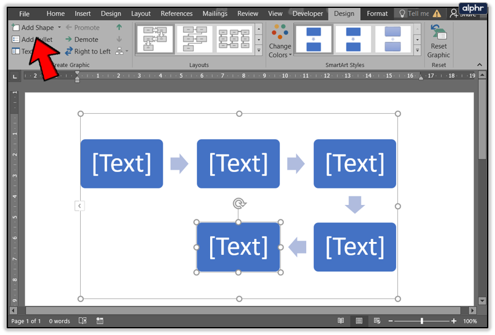Switch to Read Mode view

pos(341,321)
